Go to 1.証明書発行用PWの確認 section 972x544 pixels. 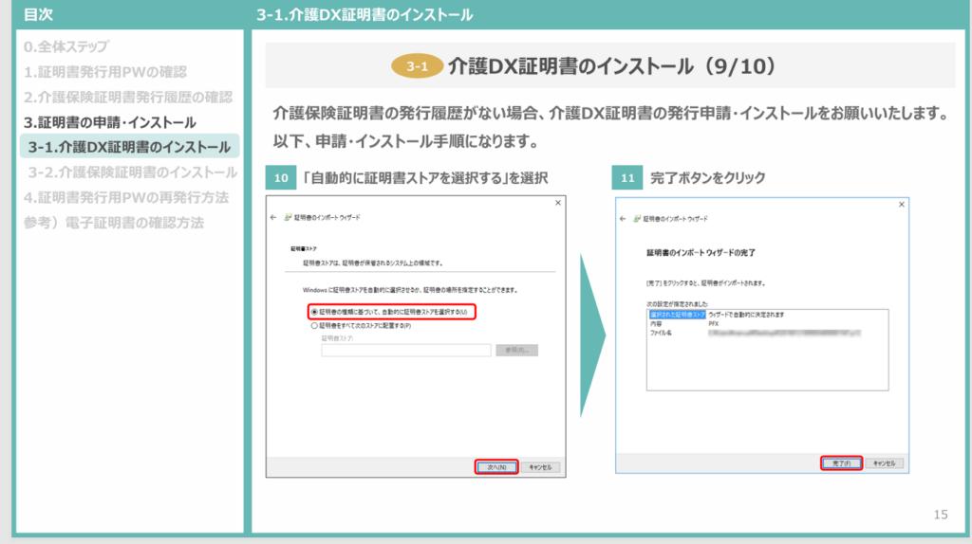tap(104, 72)
